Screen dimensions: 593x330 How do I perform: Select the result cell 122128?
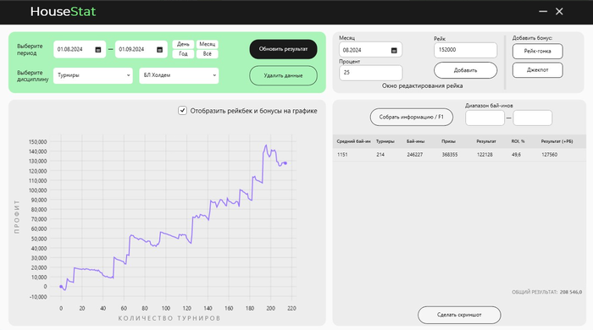pyautogui.click(x=485, y=155)
